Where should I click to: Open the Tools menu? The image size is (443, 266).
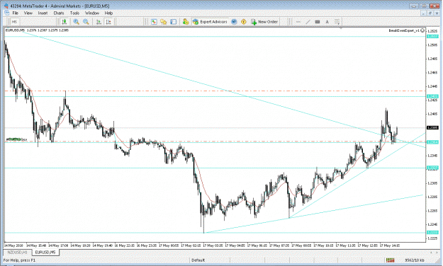pos(74,13)
